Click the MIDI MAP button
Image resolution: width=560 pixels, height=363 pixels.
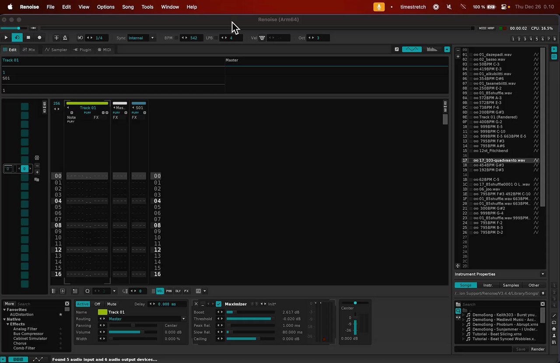point(486,28)
